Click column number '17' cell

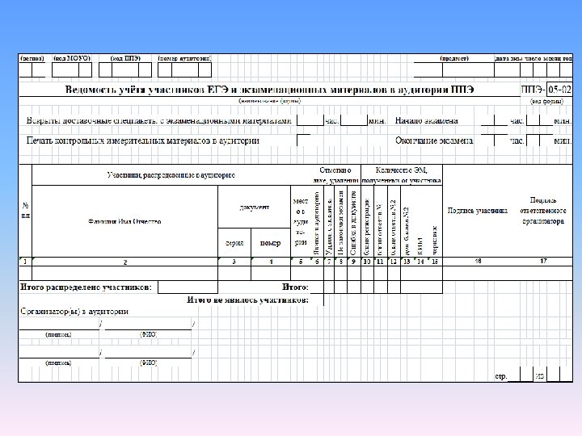543,261
